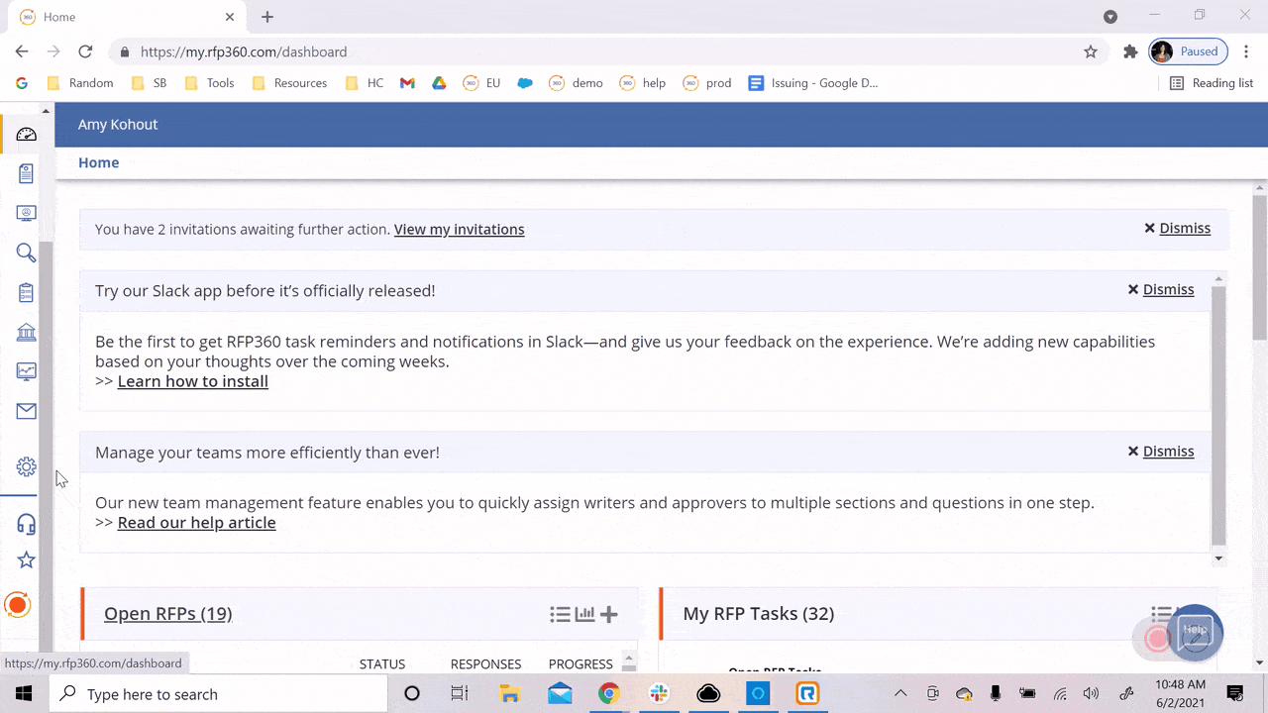Viewport: 1268px width, 713px height.
Task: Sort by the STATUS column header
Action: pyautogui.click(x=382, y=664)
